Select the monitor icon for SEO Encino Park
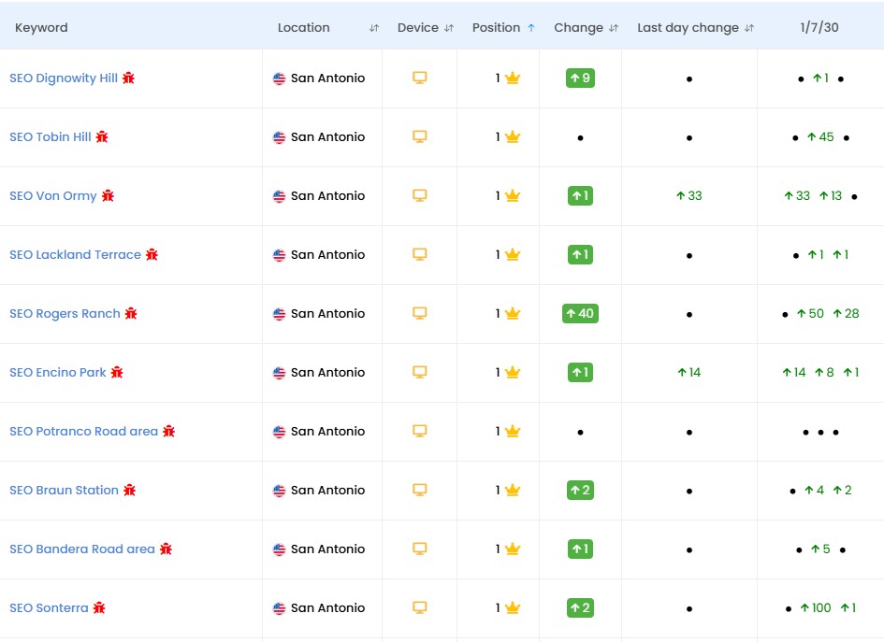The height and width of the screenshot is (642, 884). click(x=419, y=372)
